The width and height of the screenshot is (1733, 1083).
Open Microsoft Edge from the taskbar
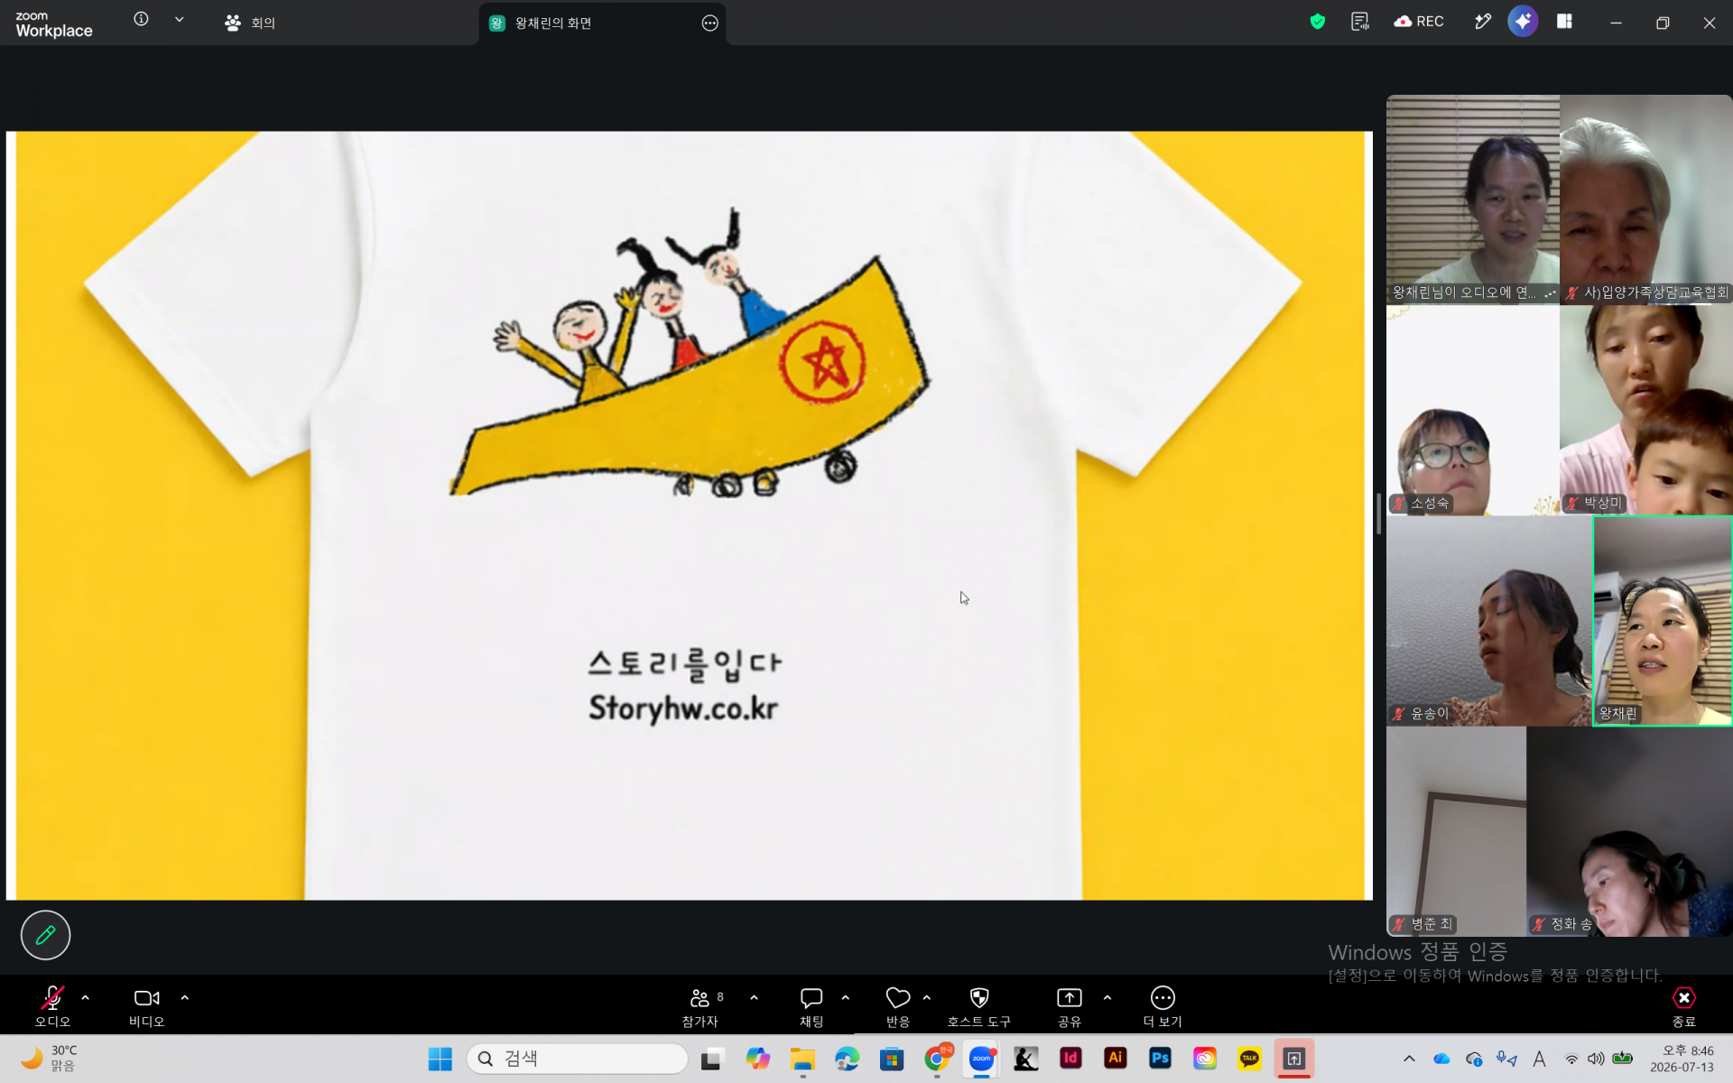pos(847,1059)
